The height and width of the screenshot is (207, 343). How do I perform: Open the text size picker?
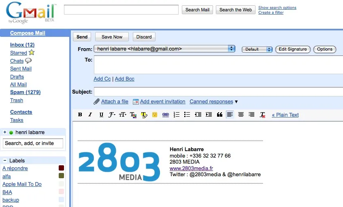click(x=122, y=115)
